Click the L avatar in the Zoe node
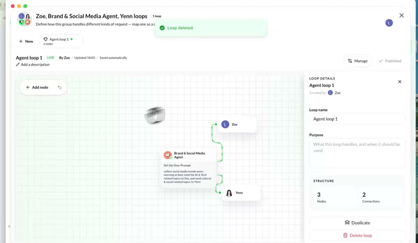The width and height of the screenshot is (418, 243). pyautogui.click(x=225, y=124)
